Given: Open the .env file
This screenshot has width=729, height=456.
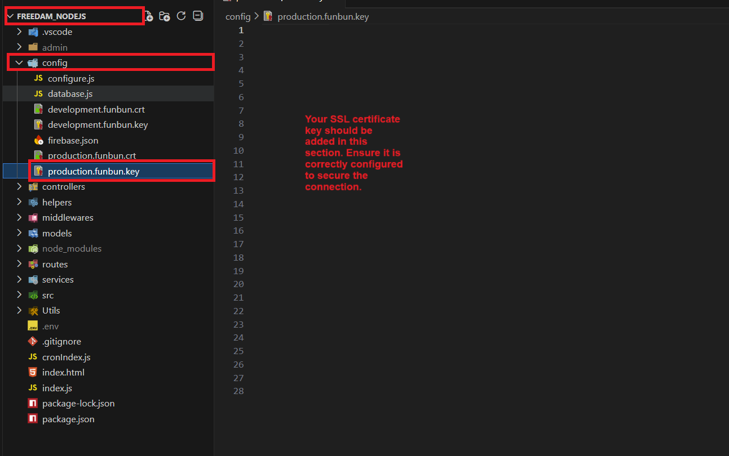Looking at the screenshot, I should tap(51, 325).
